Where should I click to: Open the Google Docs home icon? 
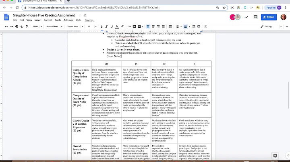pos(6,17)
